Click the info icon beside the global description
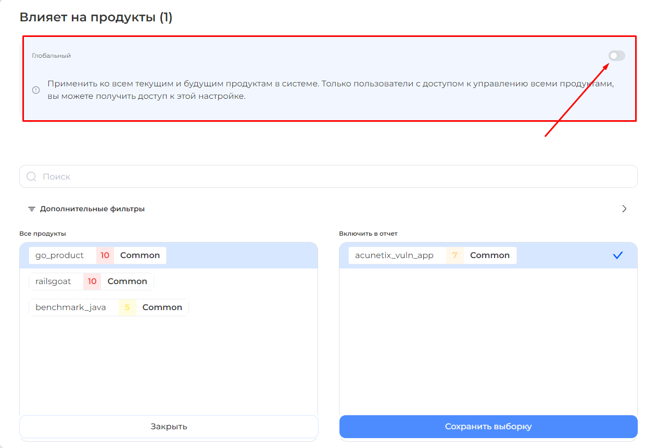 point(36,90)
